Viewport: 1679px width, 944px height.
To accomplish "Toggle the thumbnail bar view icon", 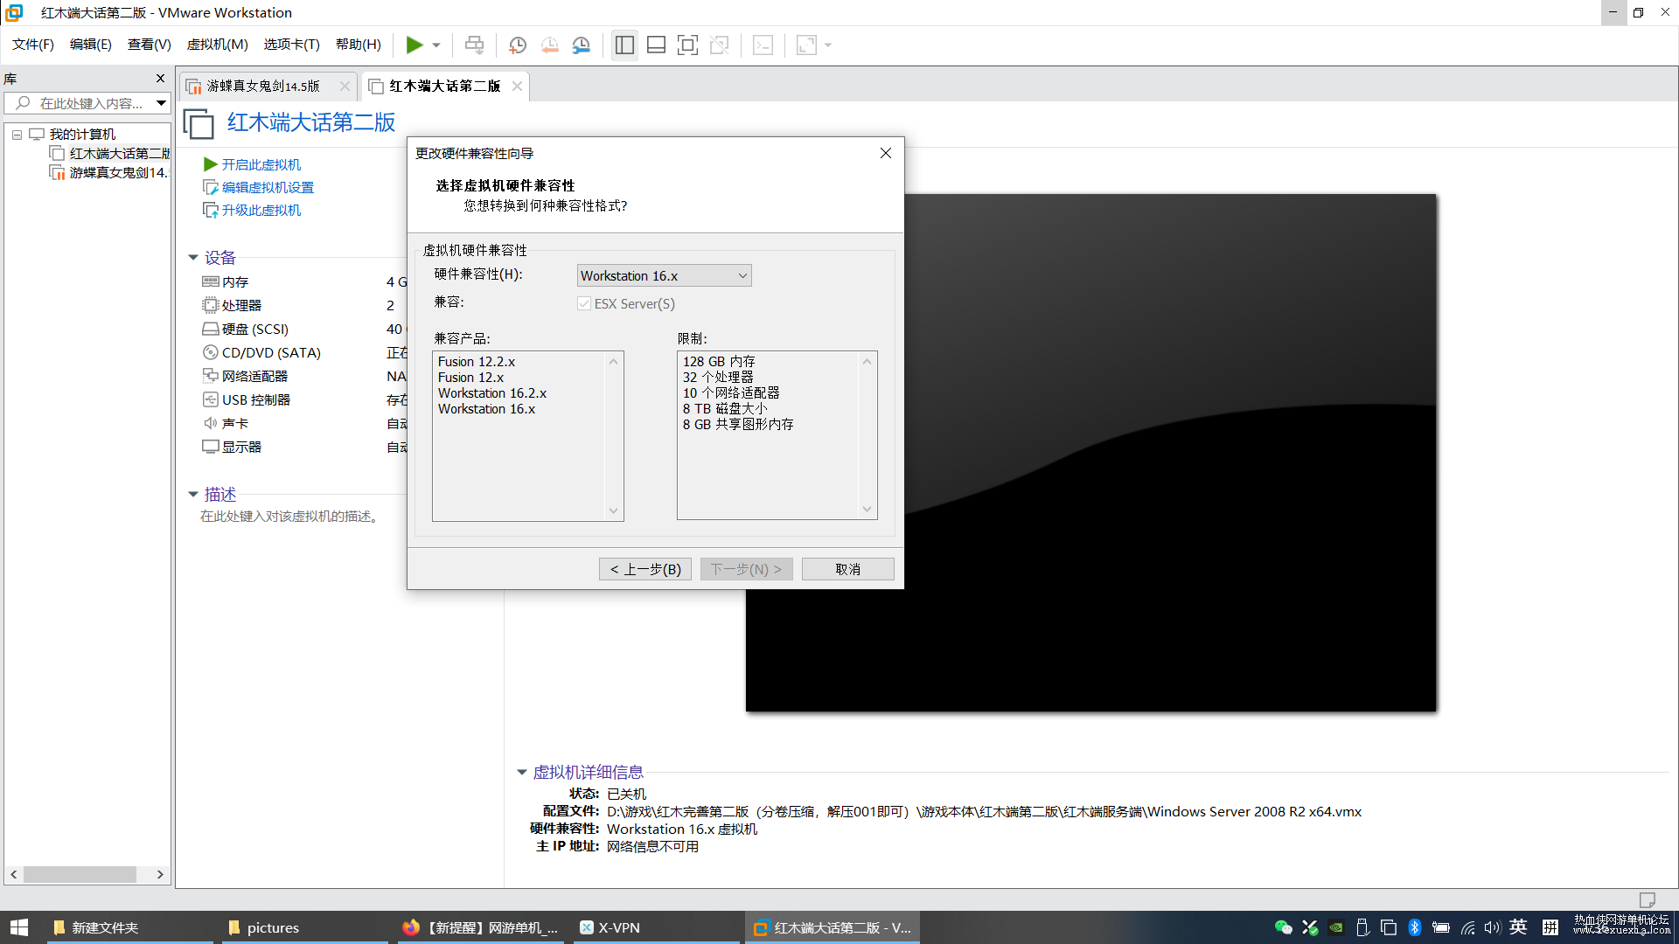I will pyautogui.click(x=656, y=45).
